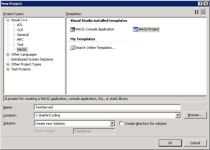Select the Win32 Project template icon
The width and height of the screenshot is (210, 150).
(x=135, y=30)
